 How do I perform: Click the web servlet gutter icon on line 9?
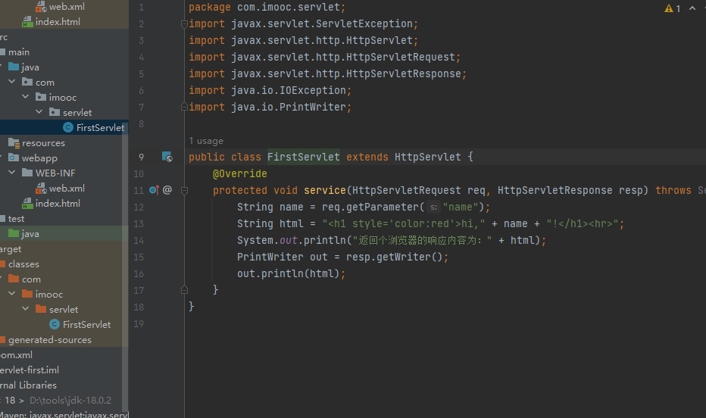[x=167, y=157]
